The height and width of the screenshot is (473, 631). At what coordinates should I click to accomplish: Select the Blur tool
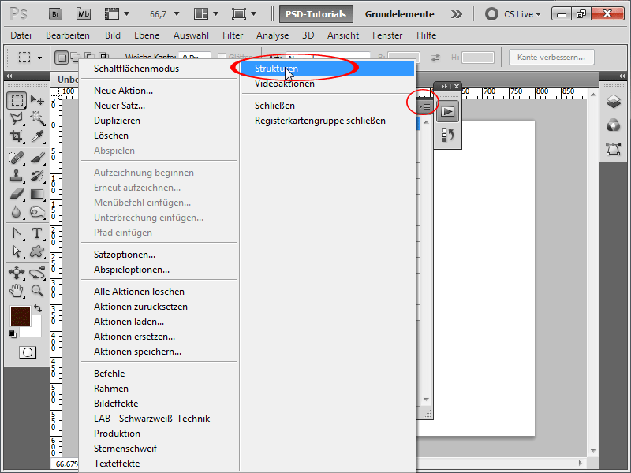[x=17, y=212]
